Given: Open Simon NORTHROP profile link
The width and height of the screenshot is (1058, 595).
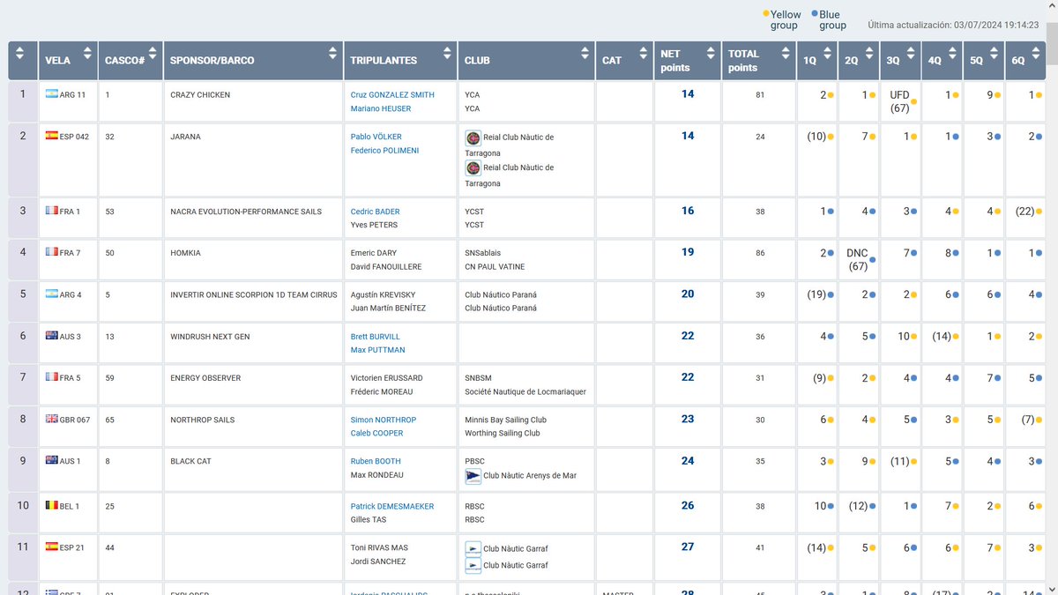Looking at the screenshot, I should [384, 420].
